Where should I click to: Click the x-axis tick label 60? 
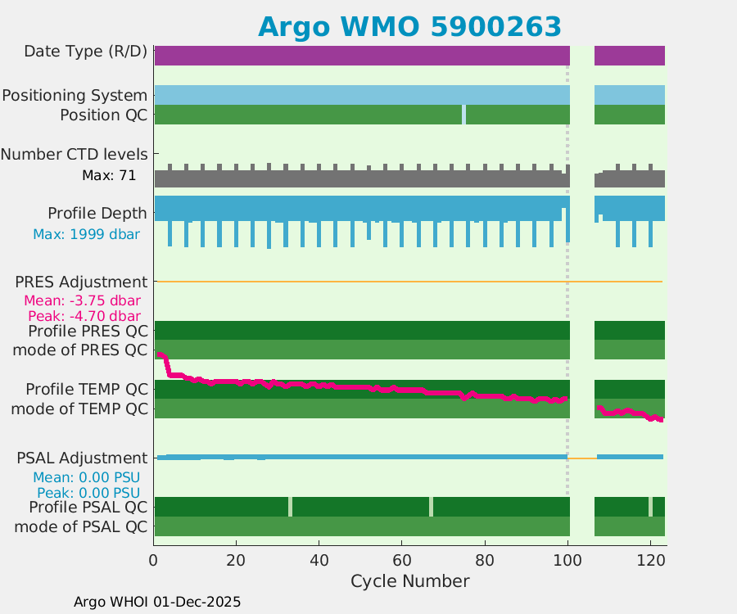(402, 562)
